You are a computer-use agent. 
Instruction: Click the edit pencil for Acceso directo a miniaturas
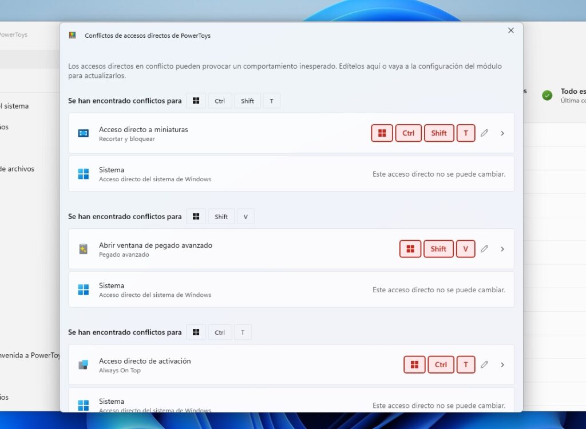click(484, 133)
